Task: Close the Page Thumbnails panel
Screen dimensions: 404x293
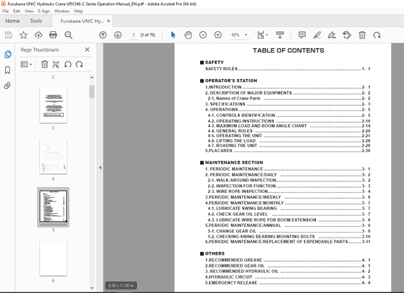Action: (x=87, y=49)
